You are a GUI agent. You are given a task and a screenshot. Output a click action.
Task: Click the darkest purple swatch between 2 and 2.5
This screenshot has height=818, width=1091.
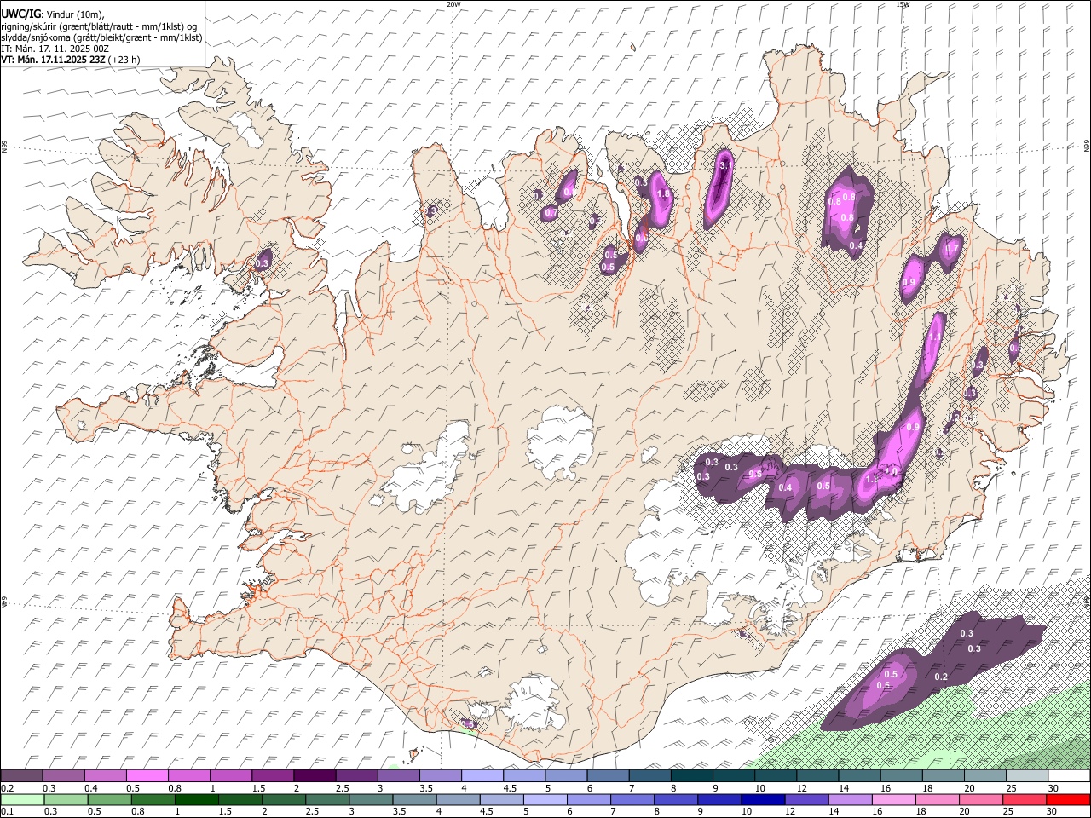pyautogui.click(x=315, y=776)
